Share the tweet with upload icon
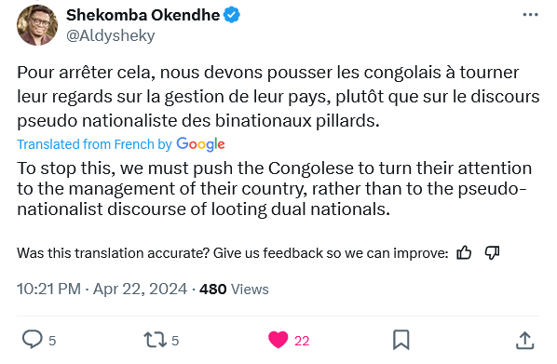The height and width of the screenshot is (364, 557). [x=524, y=340]
